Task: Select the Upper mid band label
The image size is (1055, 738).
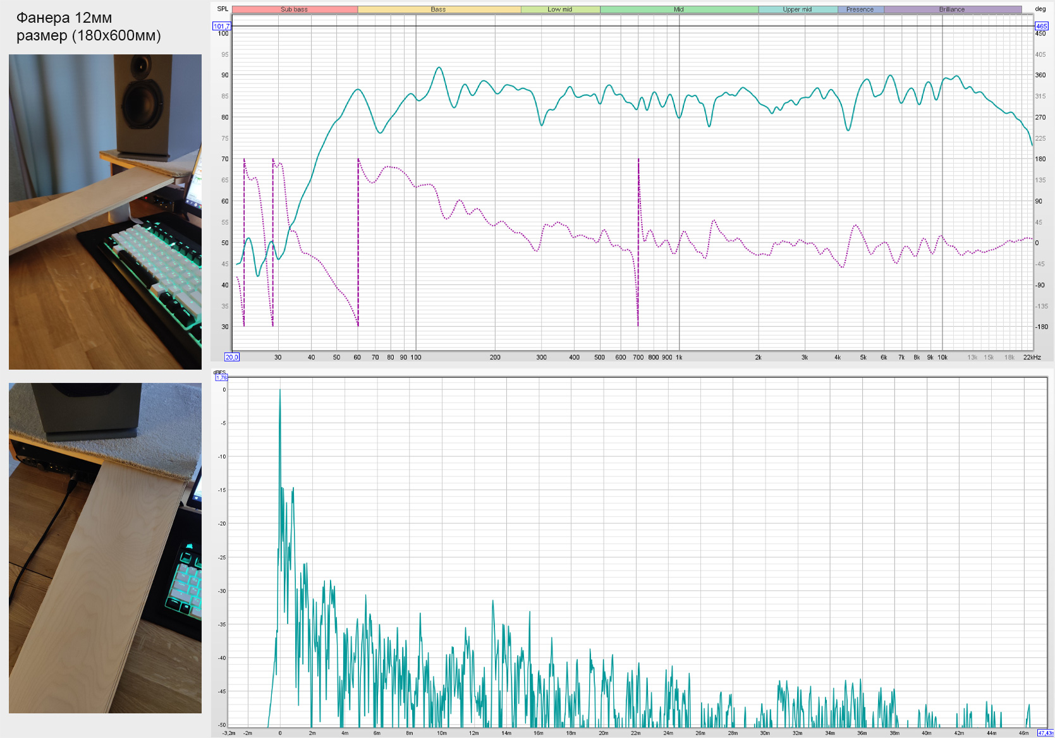Action: tap(798, 9)
